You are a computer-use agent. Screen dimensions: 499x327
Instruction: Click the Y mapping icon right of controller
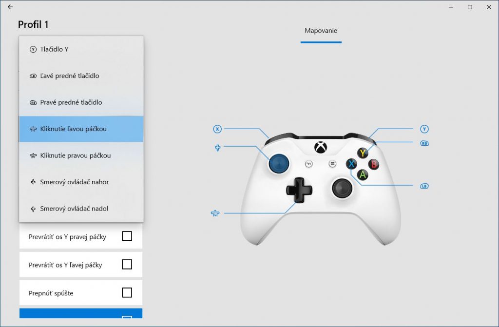[424, 129]
